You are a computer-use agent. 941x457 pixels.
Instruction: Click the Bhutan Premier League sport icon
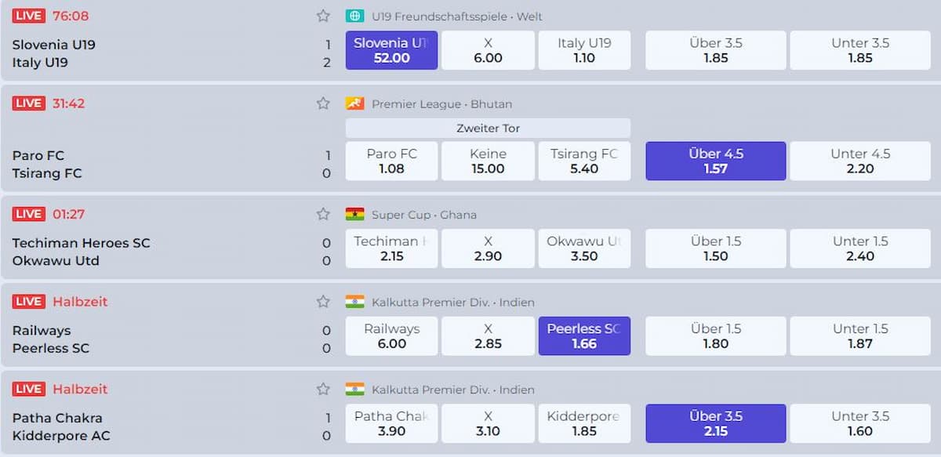click(354, 103)
